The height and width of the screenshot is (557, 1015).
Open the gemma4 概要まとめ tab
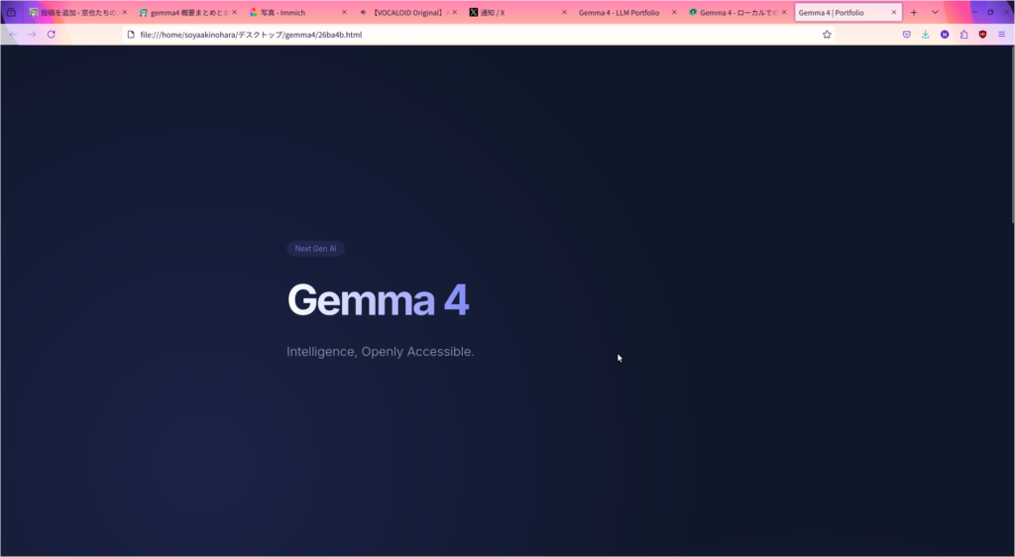coord(183,12)
